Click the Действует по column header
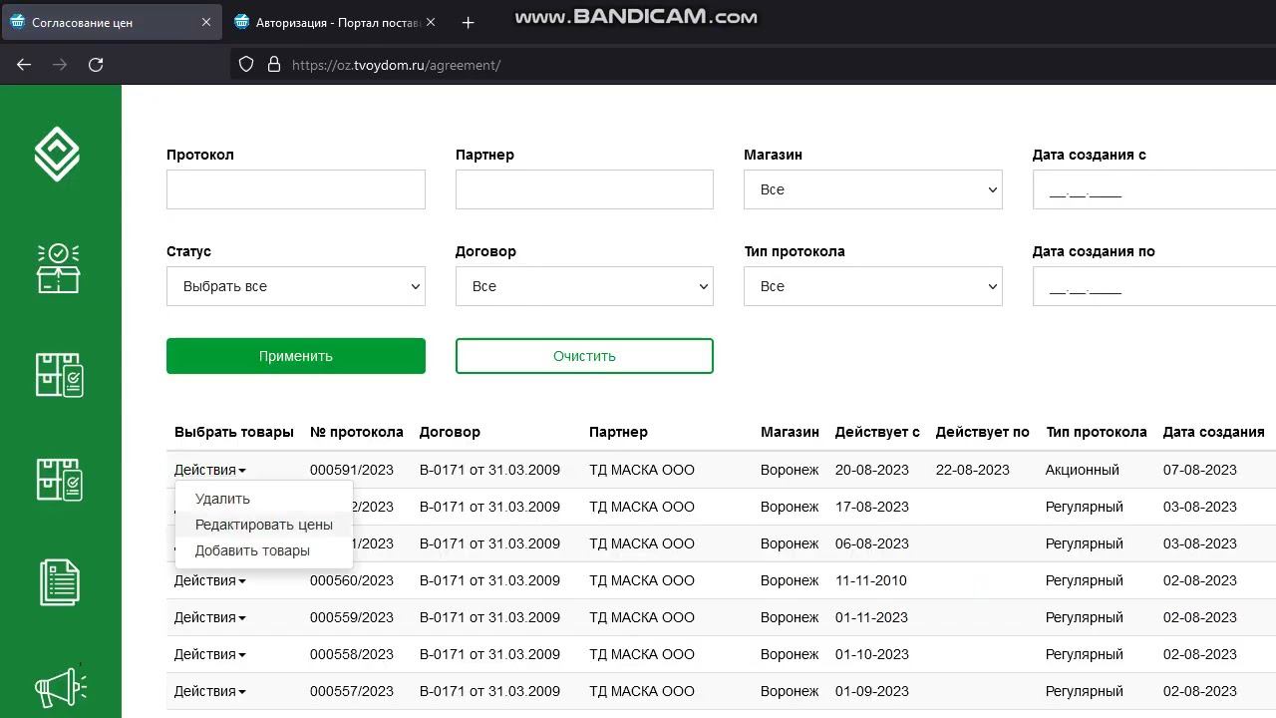Screen dimensions: 1276x718 pyautogui.click(x=982, y=432)
